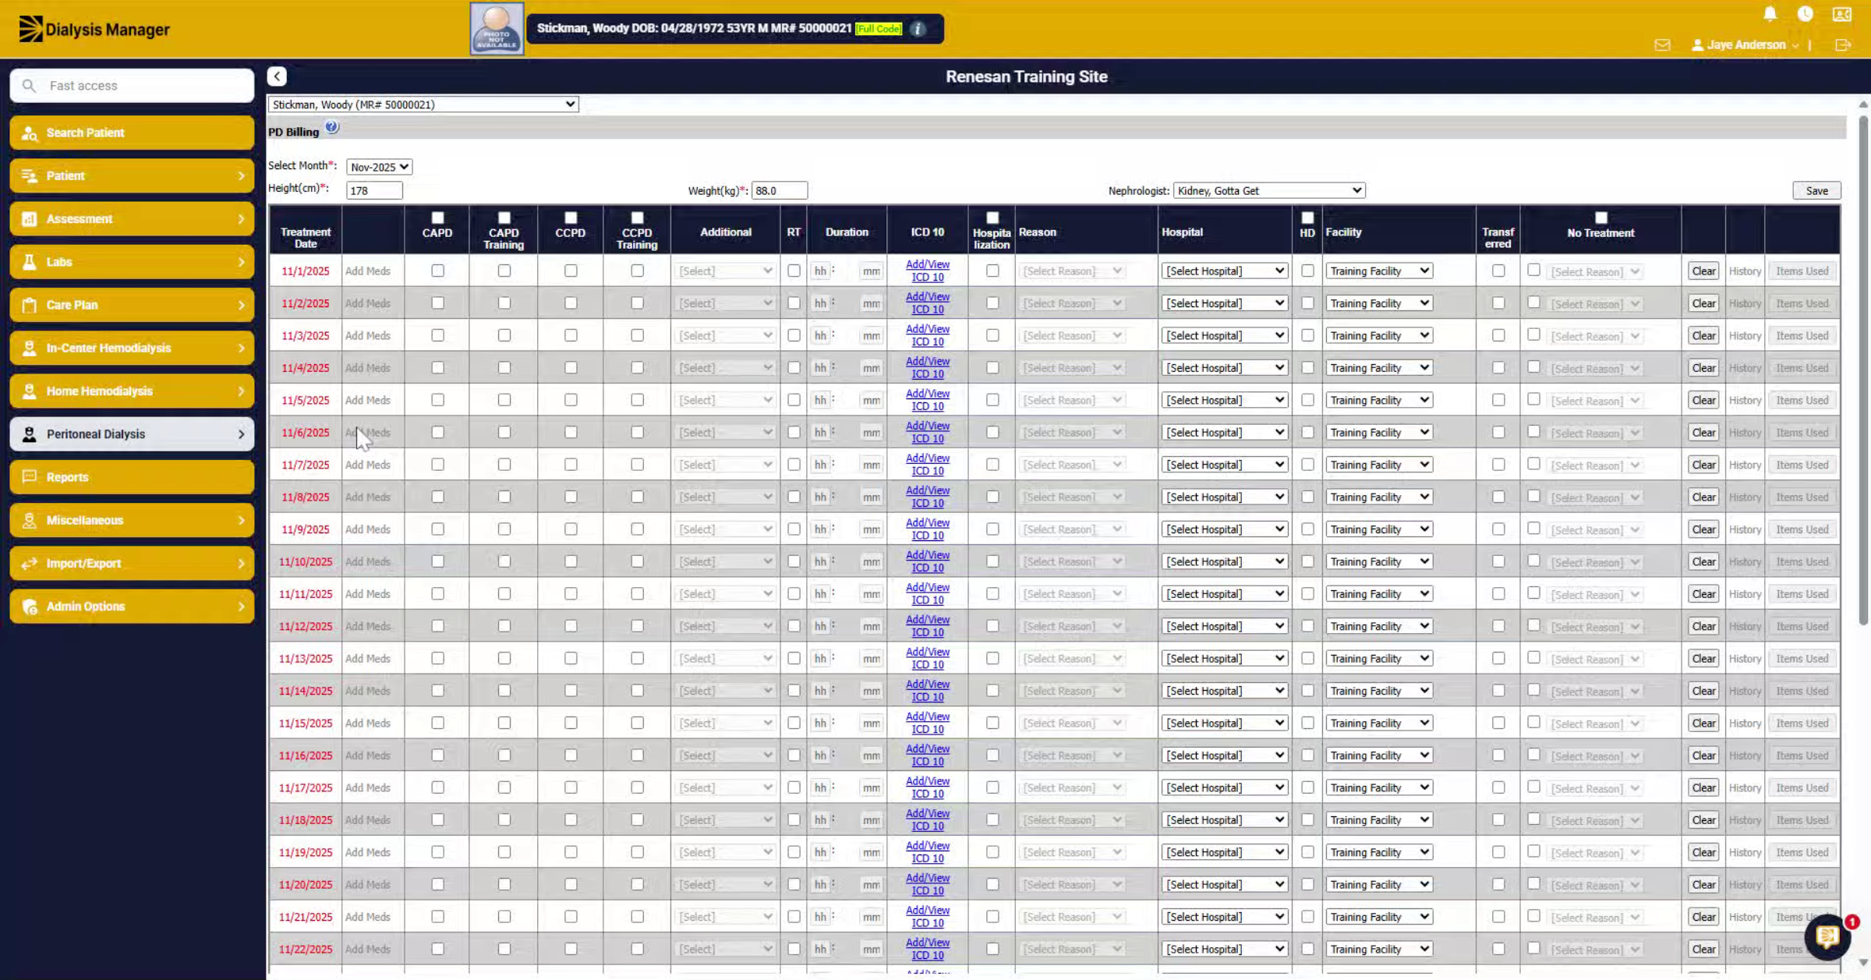
Task: Open the chat widget icon with red badge
Action: pyautogui.click(x=1827, y=936)
